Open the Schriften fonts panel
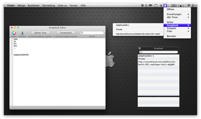This screenshot has width=201, height=119. [x=22, y=33]
